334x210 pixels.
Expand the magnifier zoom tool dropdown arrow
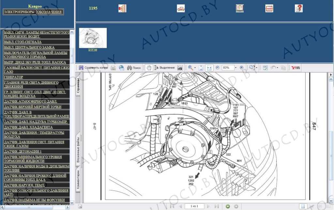195,68
